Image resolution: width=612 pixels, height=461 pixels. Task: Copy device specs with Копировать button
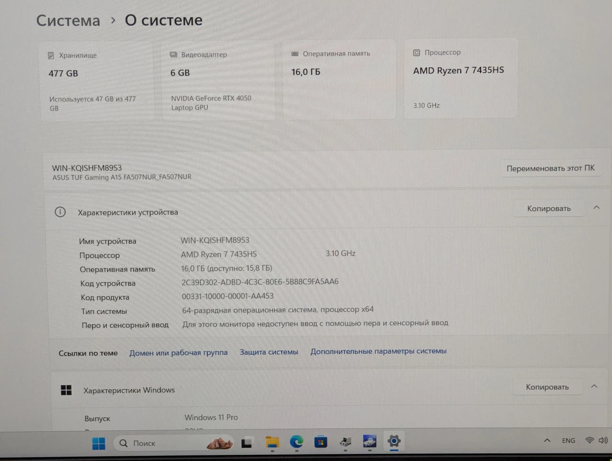click(549, 209)
